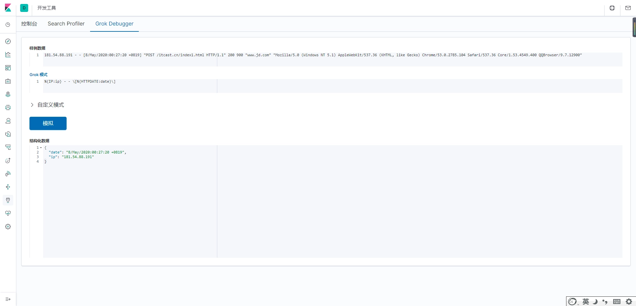This screenshot has height=306, width=636.
Task: Click IME moon icon
Action: (x=595, y=301)
